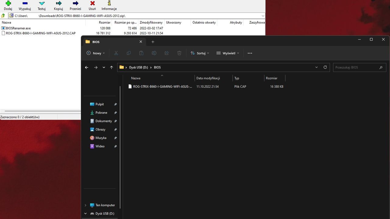Open the 7-Zip path history dropdown
The height and width of the screenshot is (219, 390).
tap(263, 16)
